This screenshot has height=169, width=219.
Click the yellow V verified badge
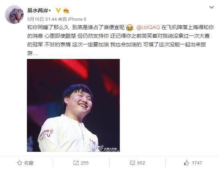[x=58, y=10]
